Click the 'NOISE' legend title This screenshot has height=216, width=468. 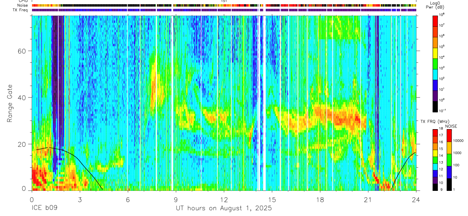(x=451, y=126)
